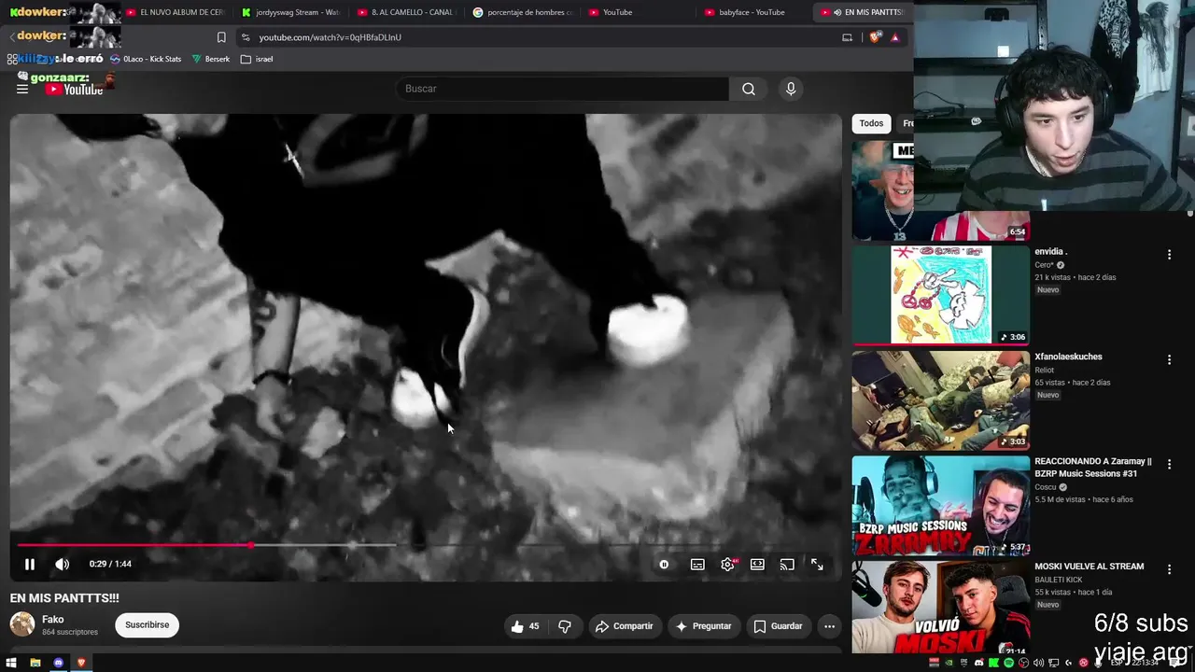
Task: Focus the Buscar search field
Action: 563,89
